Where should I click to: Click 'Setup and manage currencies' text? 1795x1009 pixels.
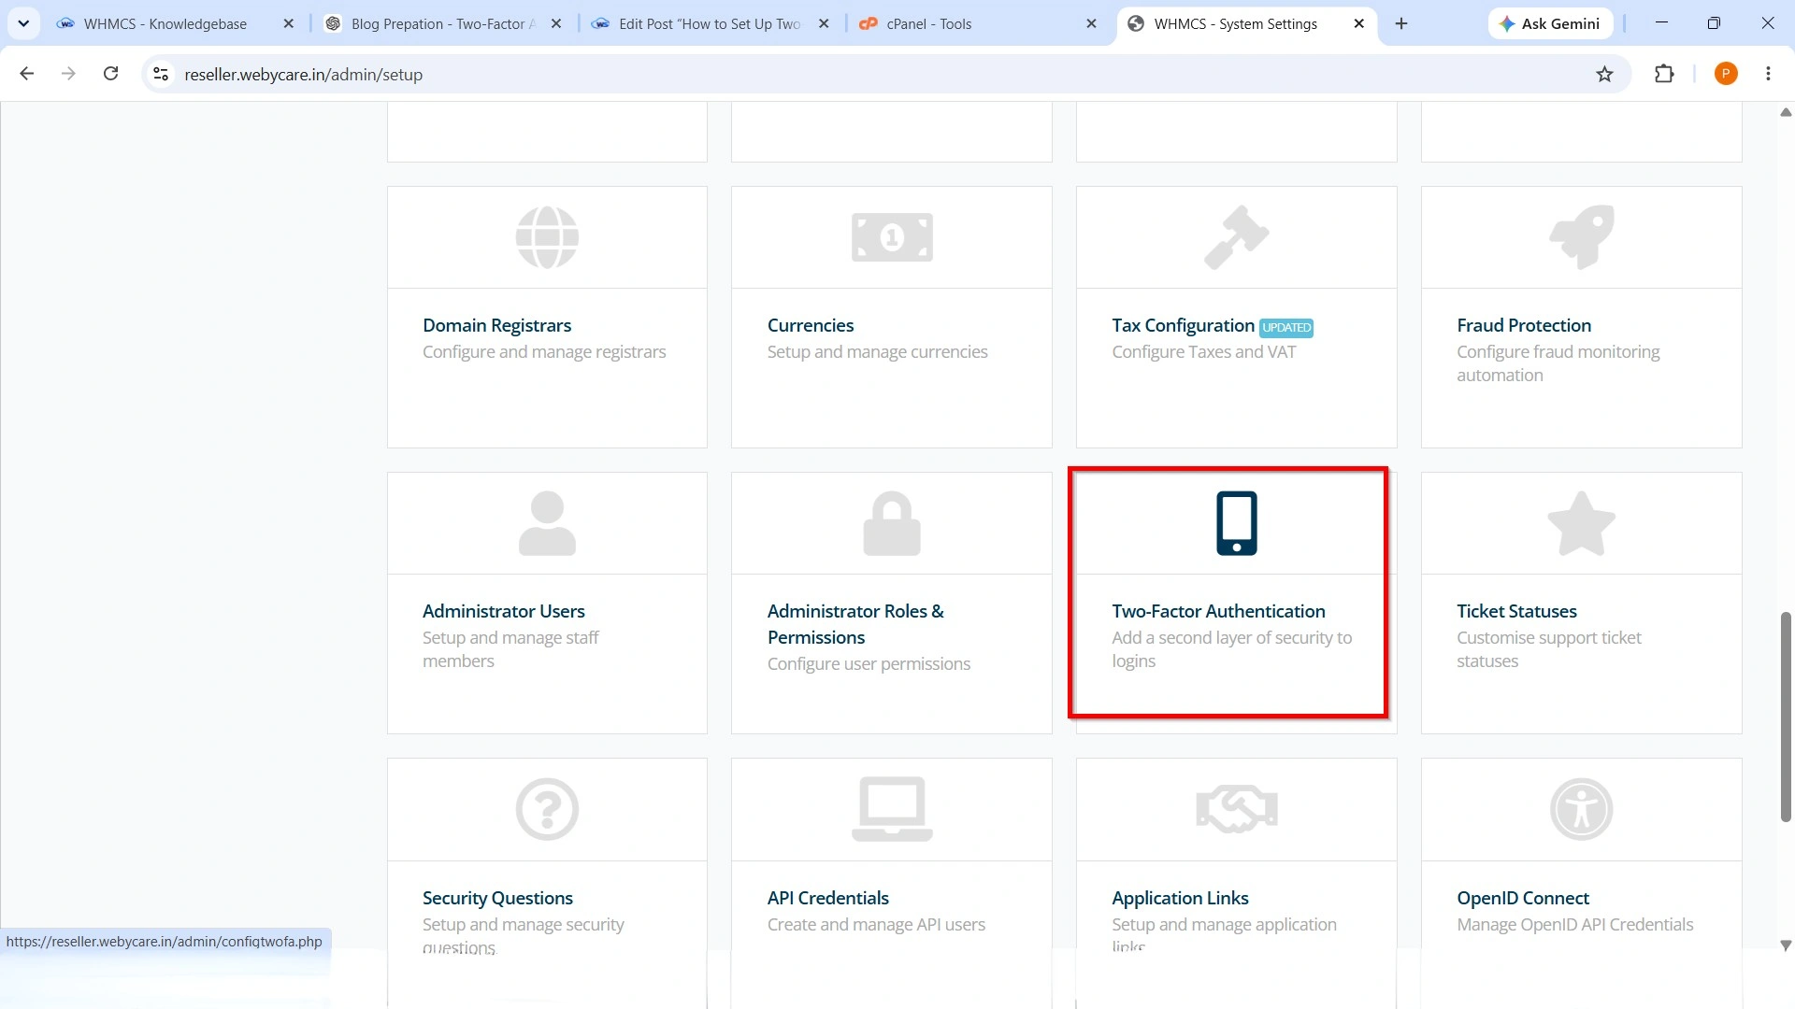point(877,352)
